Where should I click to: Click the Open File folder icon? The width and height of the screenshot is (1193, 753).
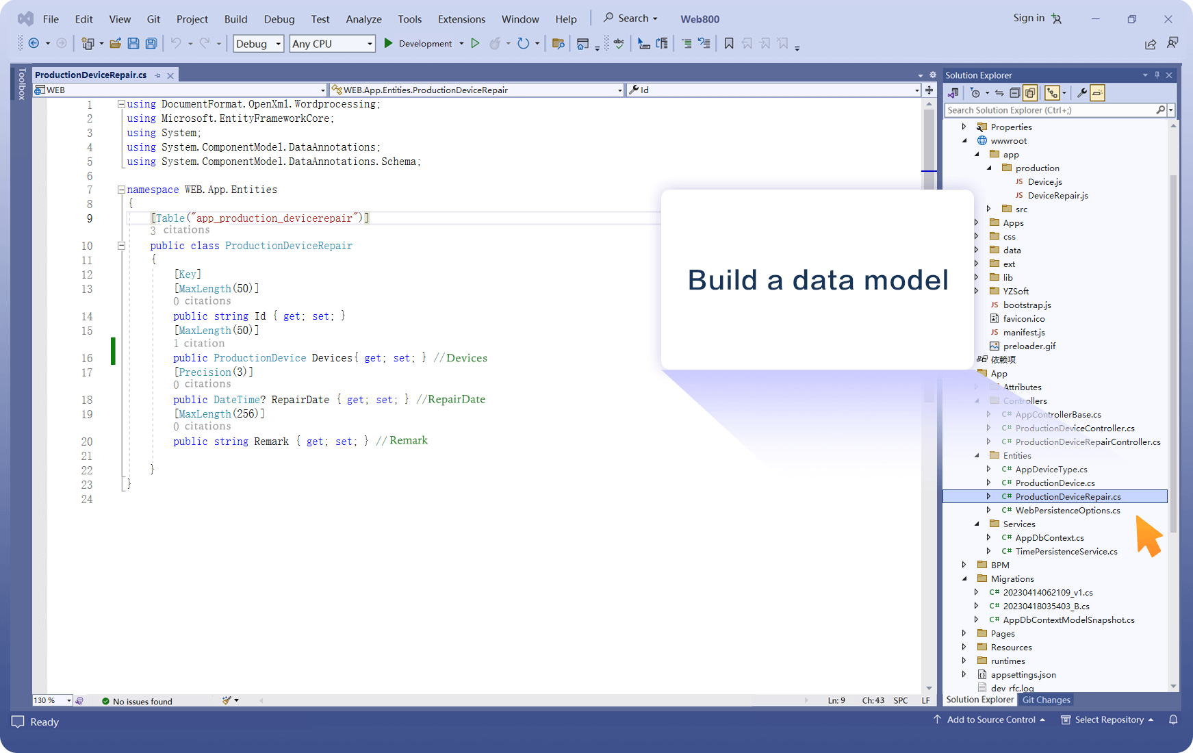pos(116,43)
